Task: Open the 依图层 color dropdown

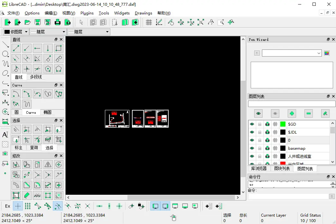Action: click(x=16, y=32)
